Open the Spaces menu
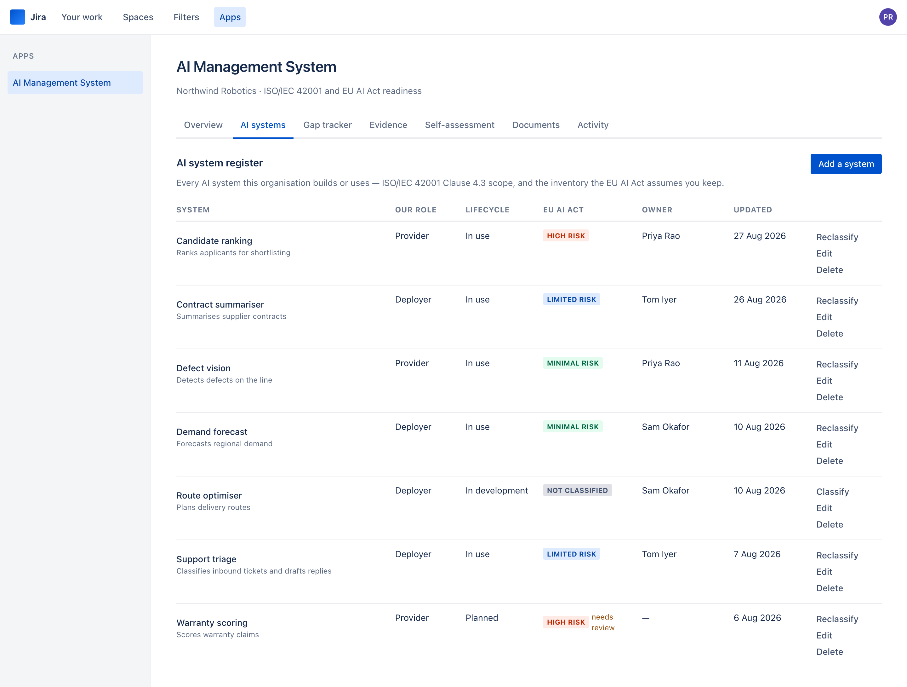This screenshot has height=687, width=907. (138, 17)
